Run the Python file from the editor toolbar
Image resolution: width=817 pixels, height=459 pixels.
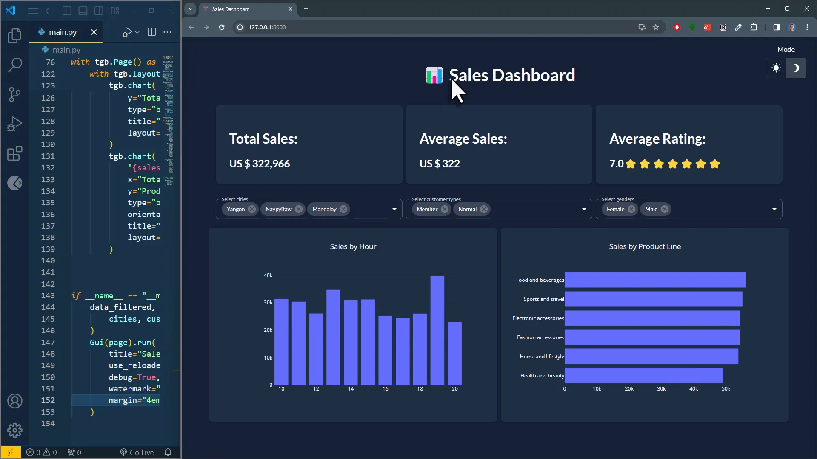pos(127,32)
